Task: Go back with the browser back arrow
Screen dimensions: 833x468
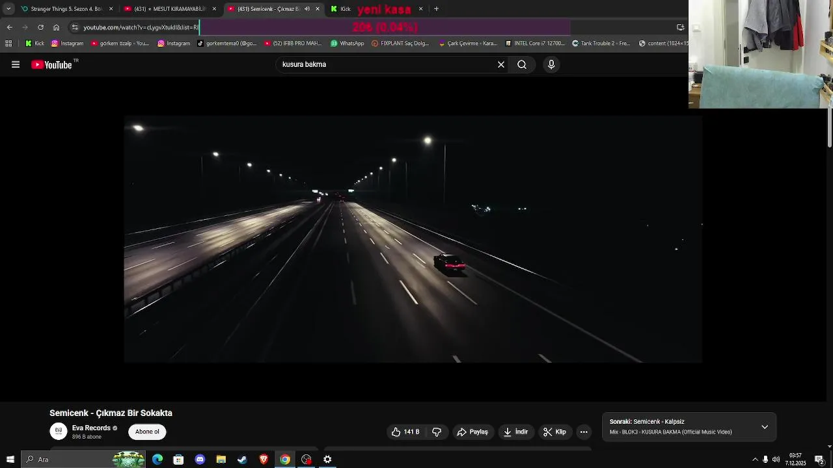Action: click(x=9, y=27)
